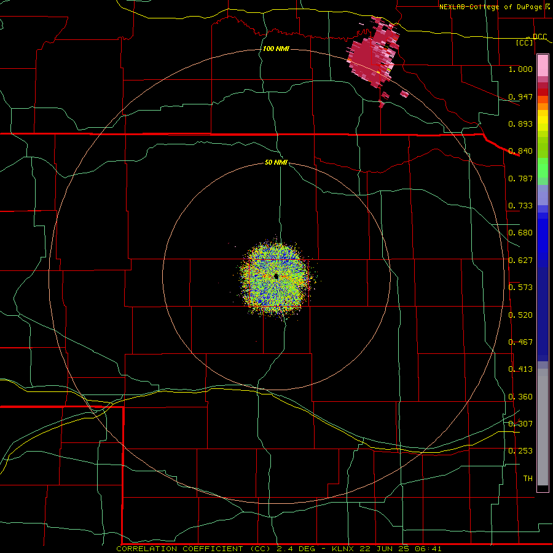Viewport: 553px width, 553px height.
Task: Select the 0.733 color scale value
Action: click(520, 206)
